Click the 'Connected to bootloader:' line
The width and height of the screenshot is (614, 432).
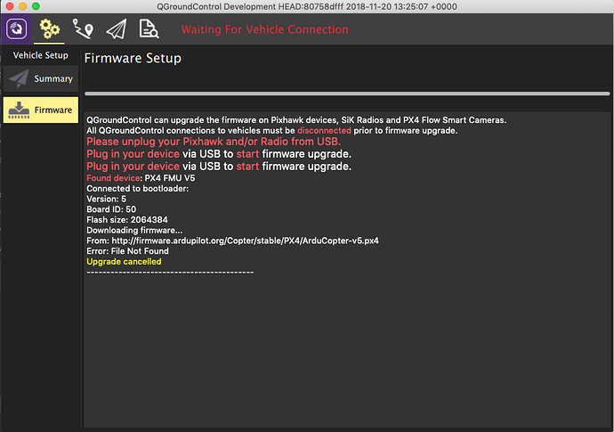[x=137, y=189]
